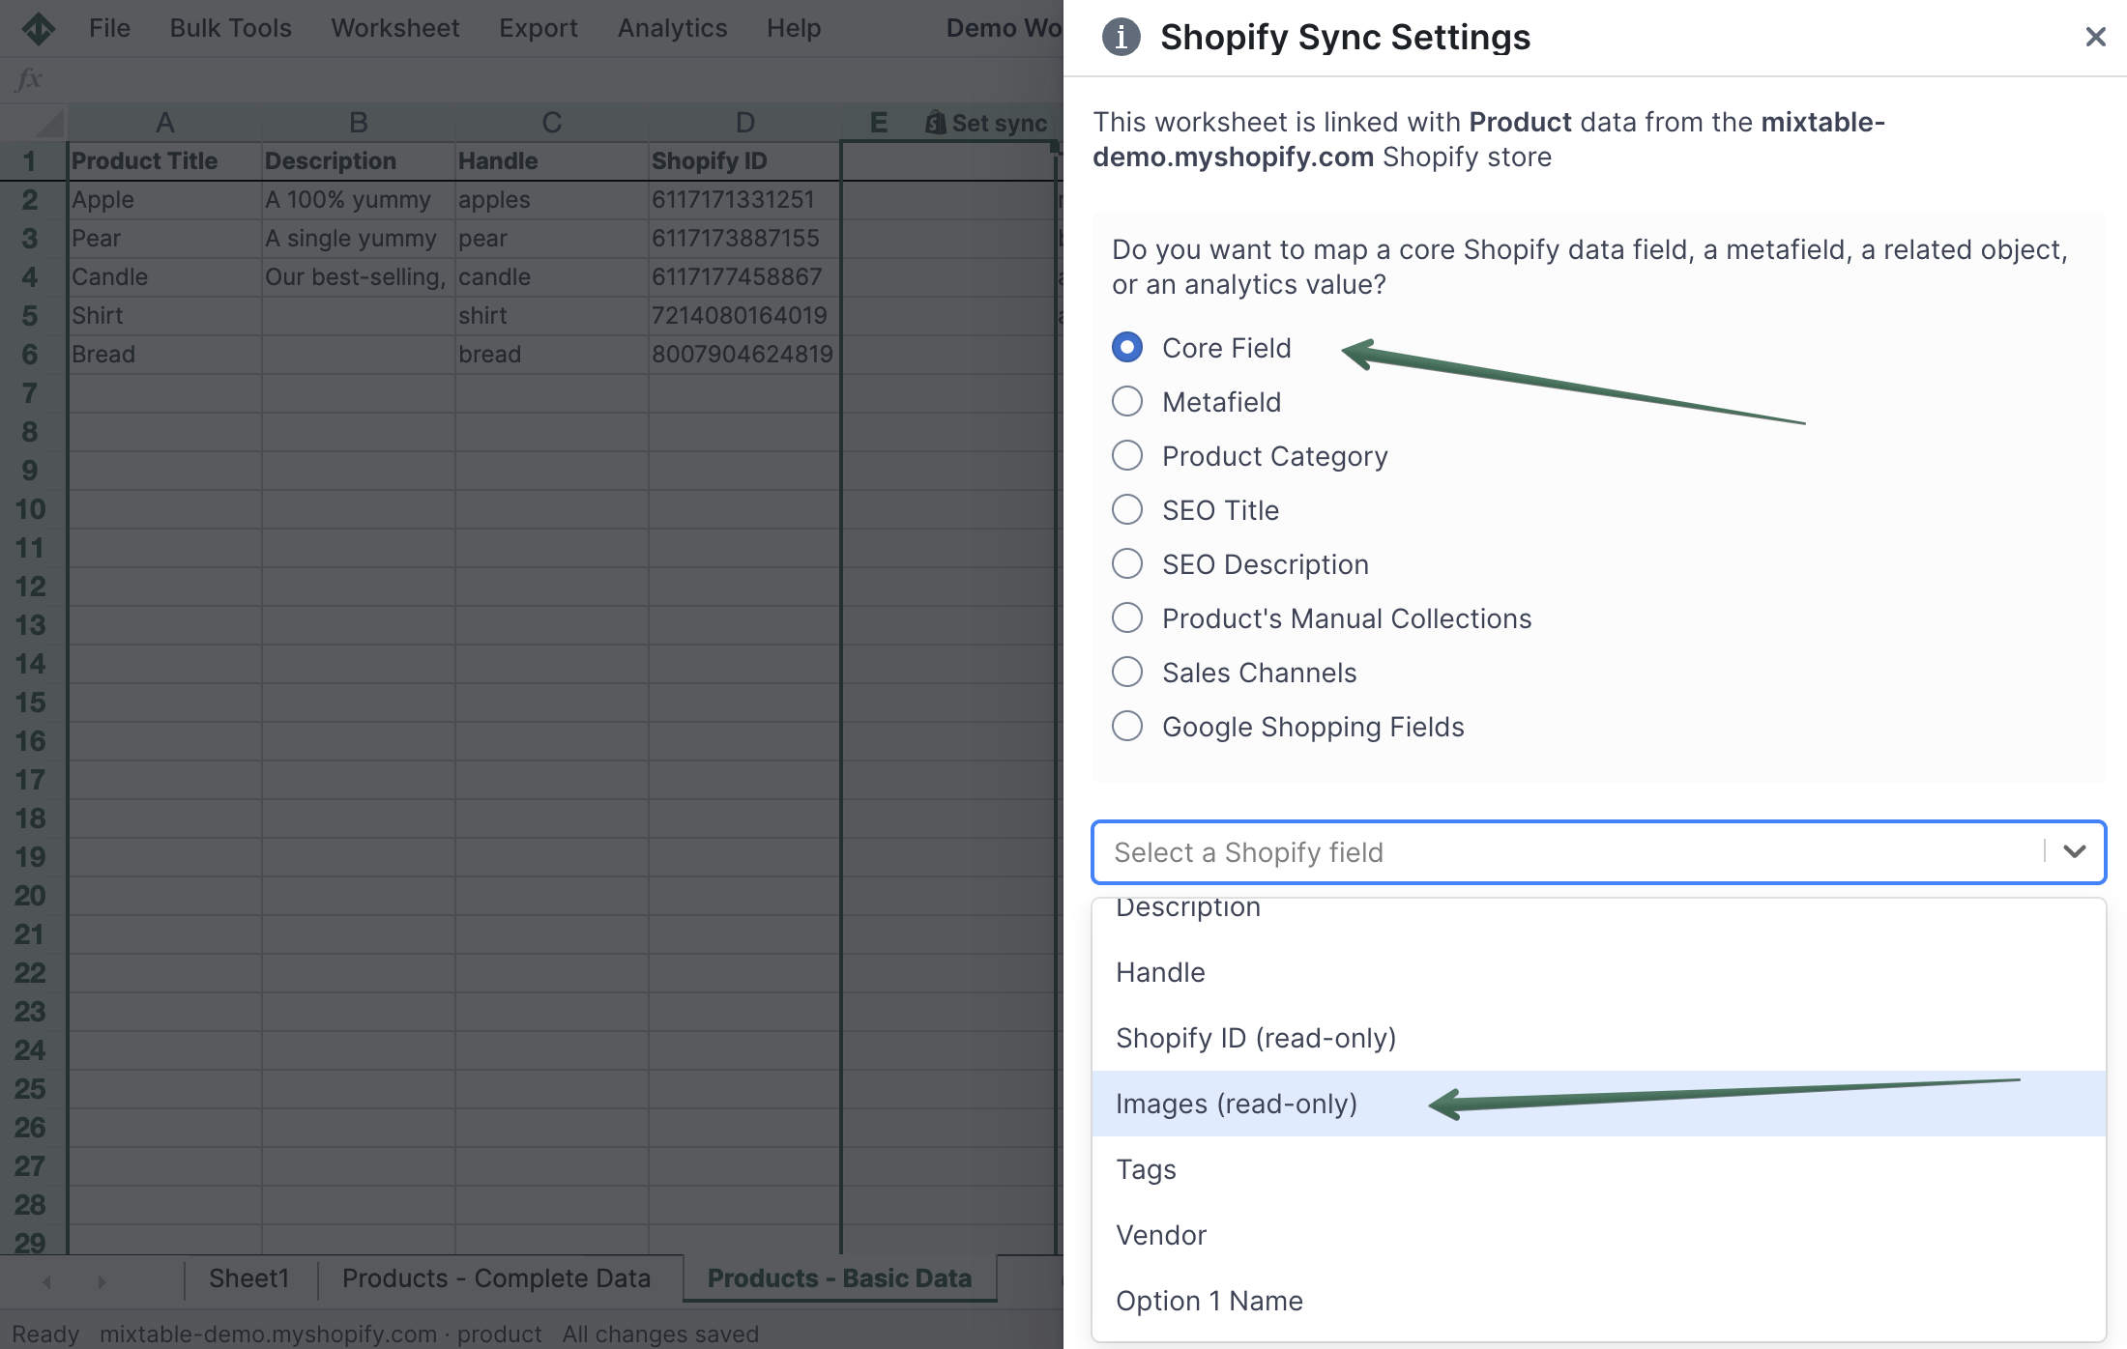Screen dimensions: 2127x1349
Task: Click the cell with ID 6117171331251
Action: [744, 200]
